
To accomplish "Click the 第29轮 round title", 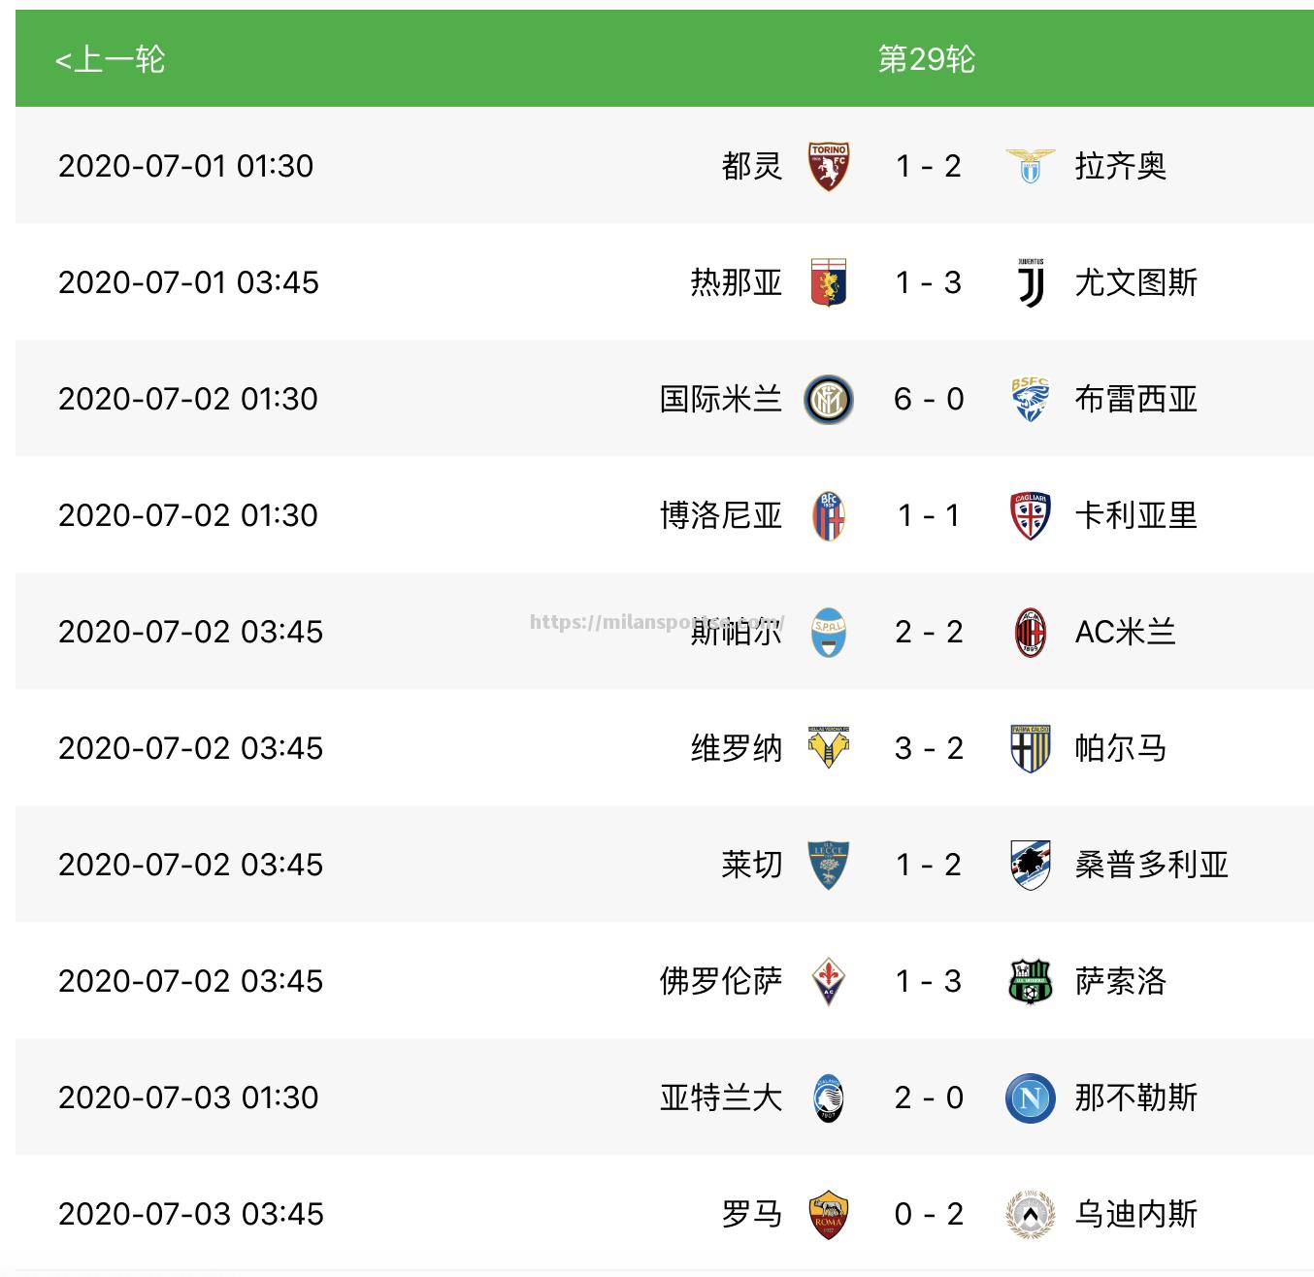I will click(x=926, y=59).
